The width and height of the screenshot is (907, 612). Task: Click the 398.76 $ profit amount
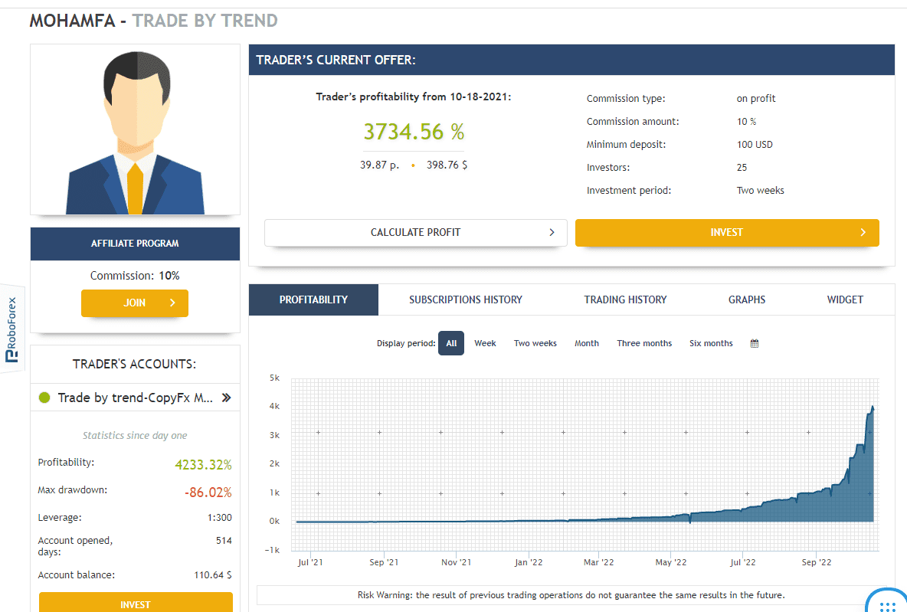(447, 165)
